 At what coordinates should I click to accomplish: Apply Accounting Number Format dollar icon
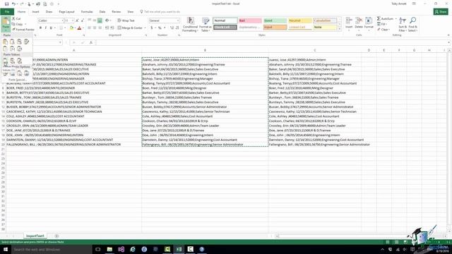coord(152,28)
